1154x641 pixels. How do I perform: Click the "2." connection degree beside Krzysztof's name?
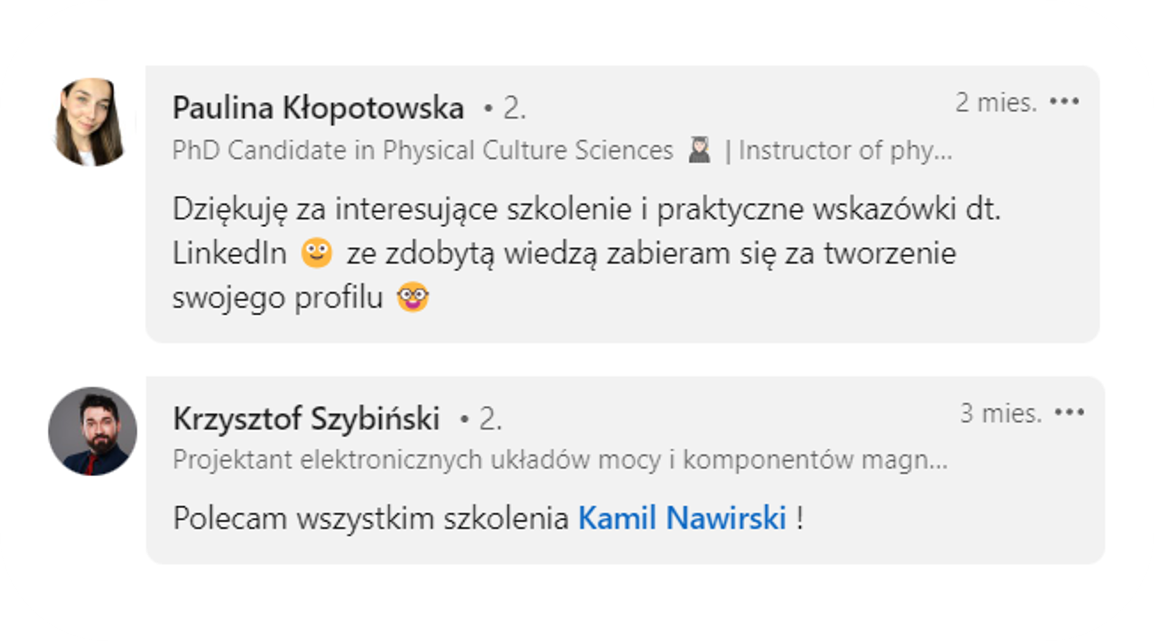click(x=489, y=419)
